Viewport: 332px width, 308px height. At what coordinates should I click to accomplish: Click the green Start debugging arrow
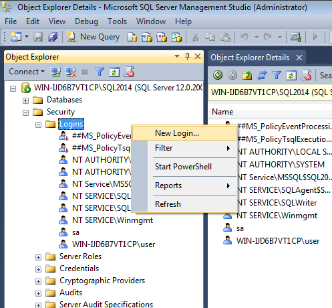[315, 37]
